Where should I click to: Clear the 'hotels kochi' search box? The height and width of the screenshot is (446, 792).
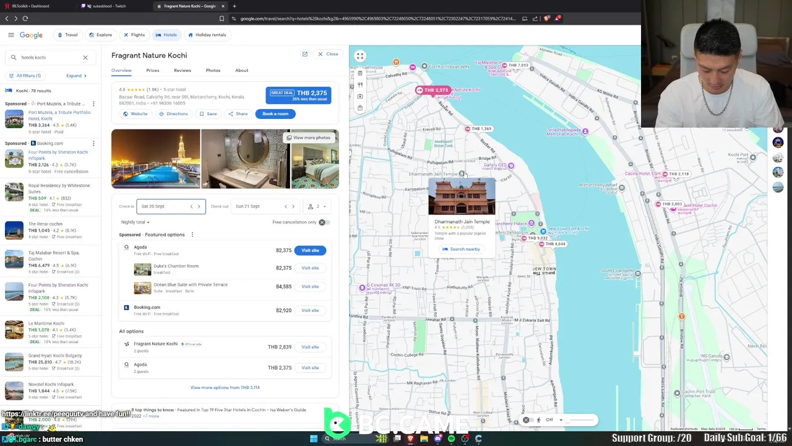85,58
